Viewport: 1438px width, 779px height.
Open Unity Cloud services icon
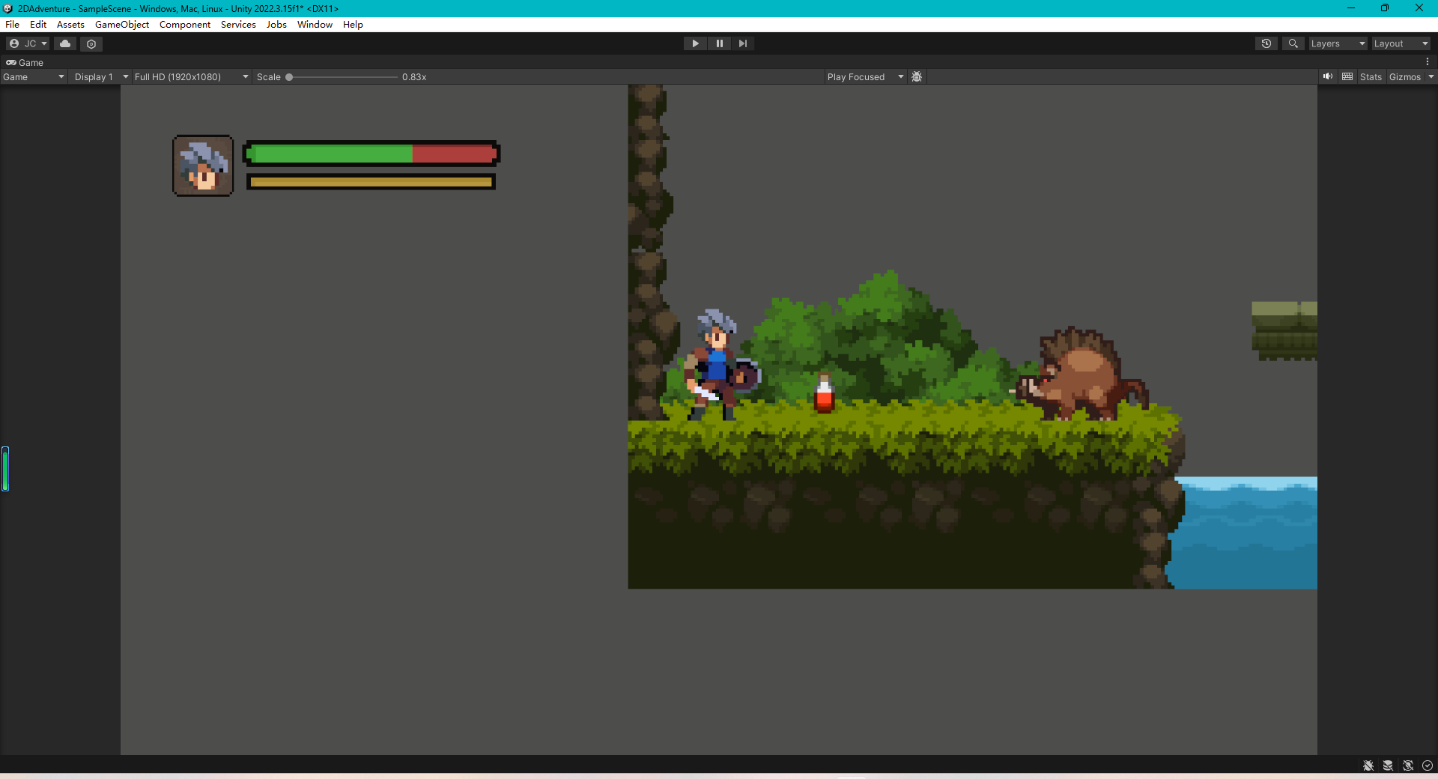pos(65,43)
